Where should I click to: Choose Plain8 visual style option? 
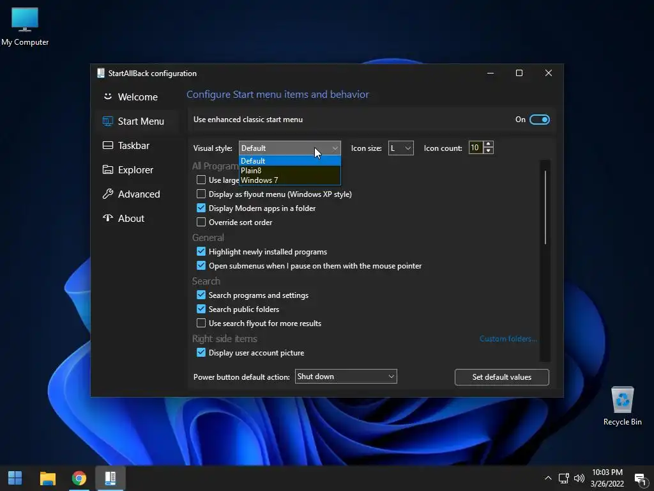click(x=290, y=170)
